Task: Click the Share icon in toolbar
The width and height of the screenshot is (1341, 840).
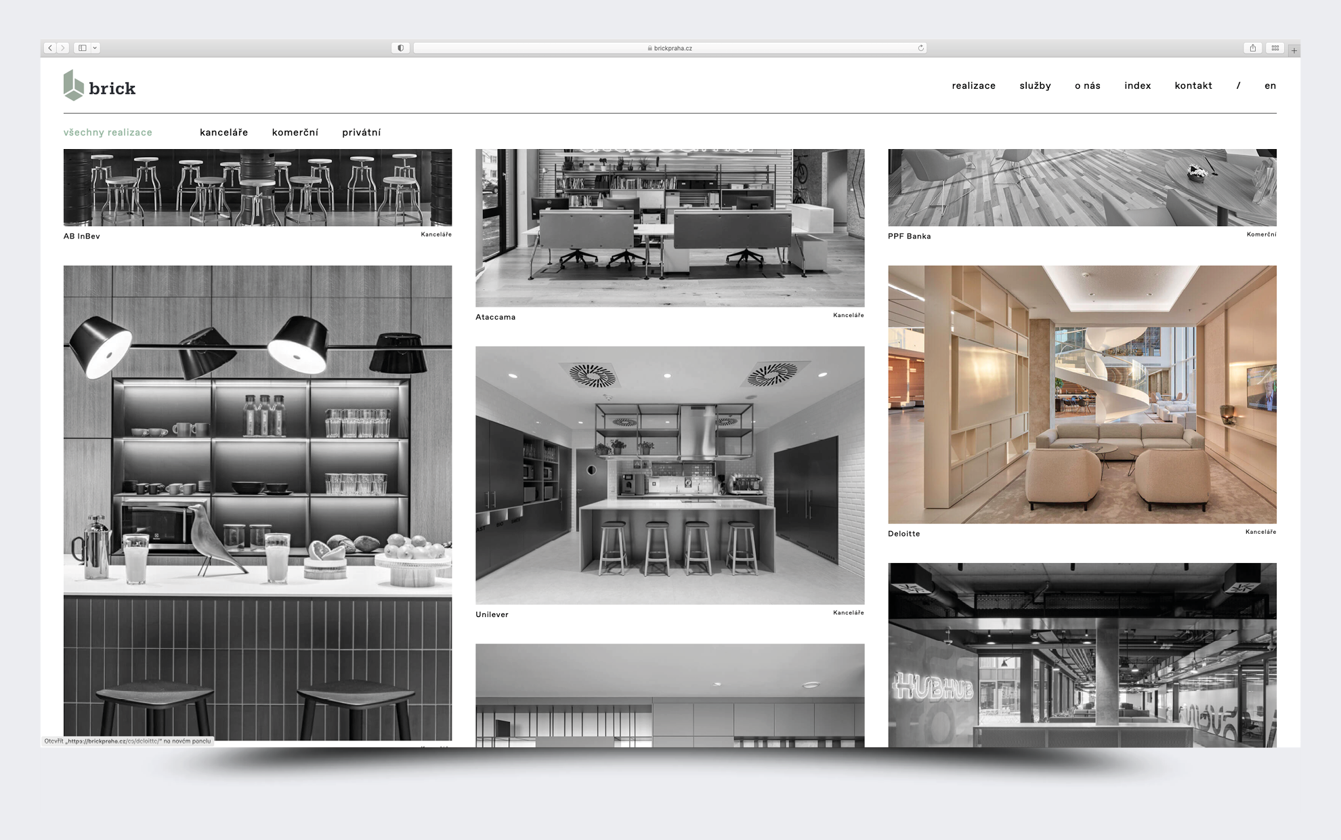Action: pos(1252,48)
